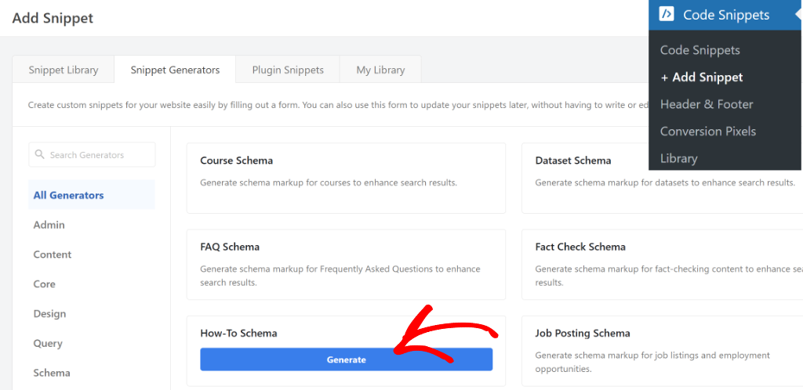Open the Fact Check Schema generator card

(662, 264)
